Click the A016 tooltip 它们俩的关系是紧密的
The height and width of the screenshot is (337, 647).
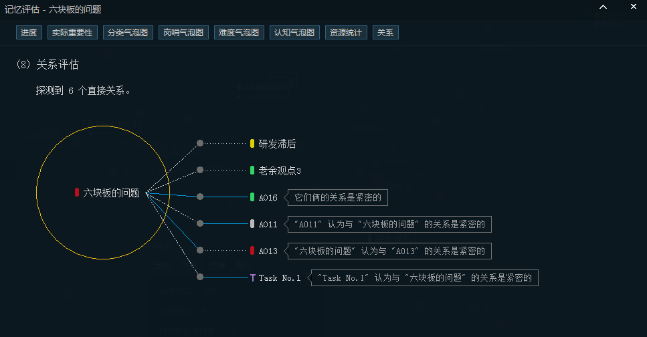[338, 197]
